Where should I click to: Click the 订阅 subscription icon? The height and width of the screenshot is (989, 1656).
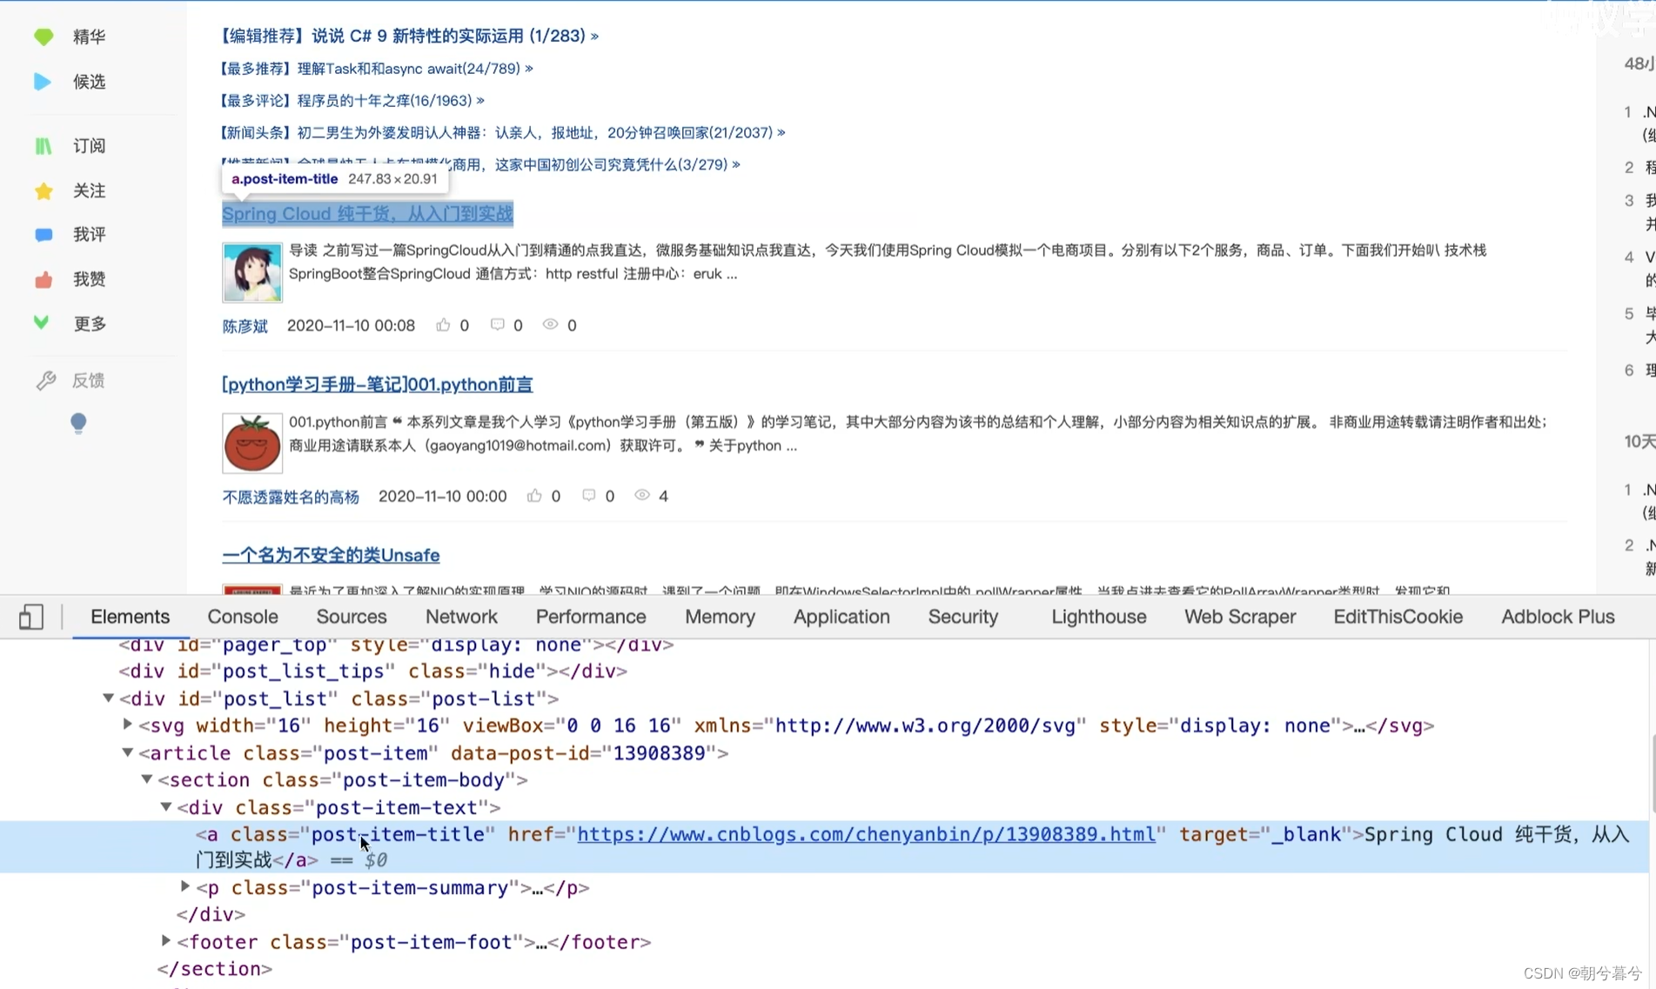point(43,145)
